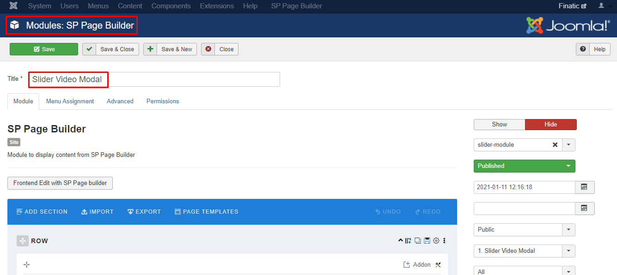
Task: Clear the slider-module position with the X
Action: point(555,145)
